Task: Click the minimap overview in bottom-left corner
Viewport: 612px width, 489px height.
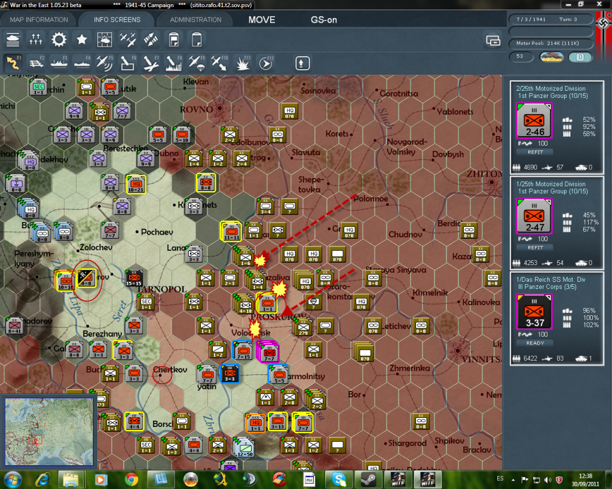Action: (49, 432)
